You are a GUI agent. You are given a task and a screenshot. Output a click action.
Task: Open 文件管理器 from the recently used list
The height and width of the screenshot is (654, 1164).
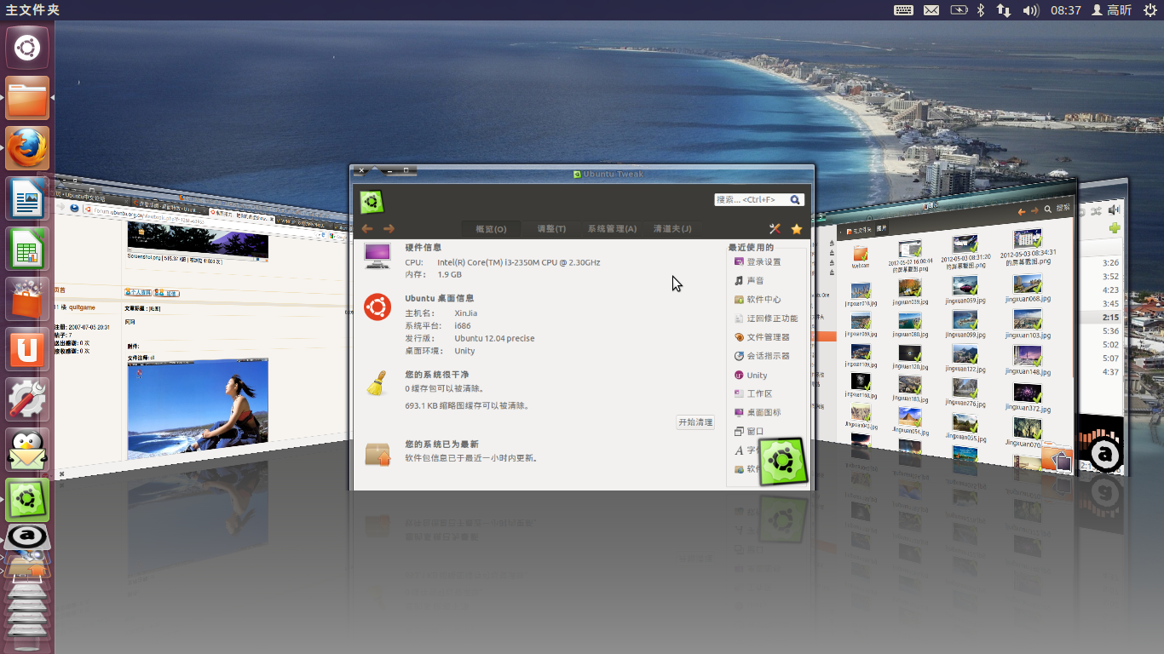764,336
